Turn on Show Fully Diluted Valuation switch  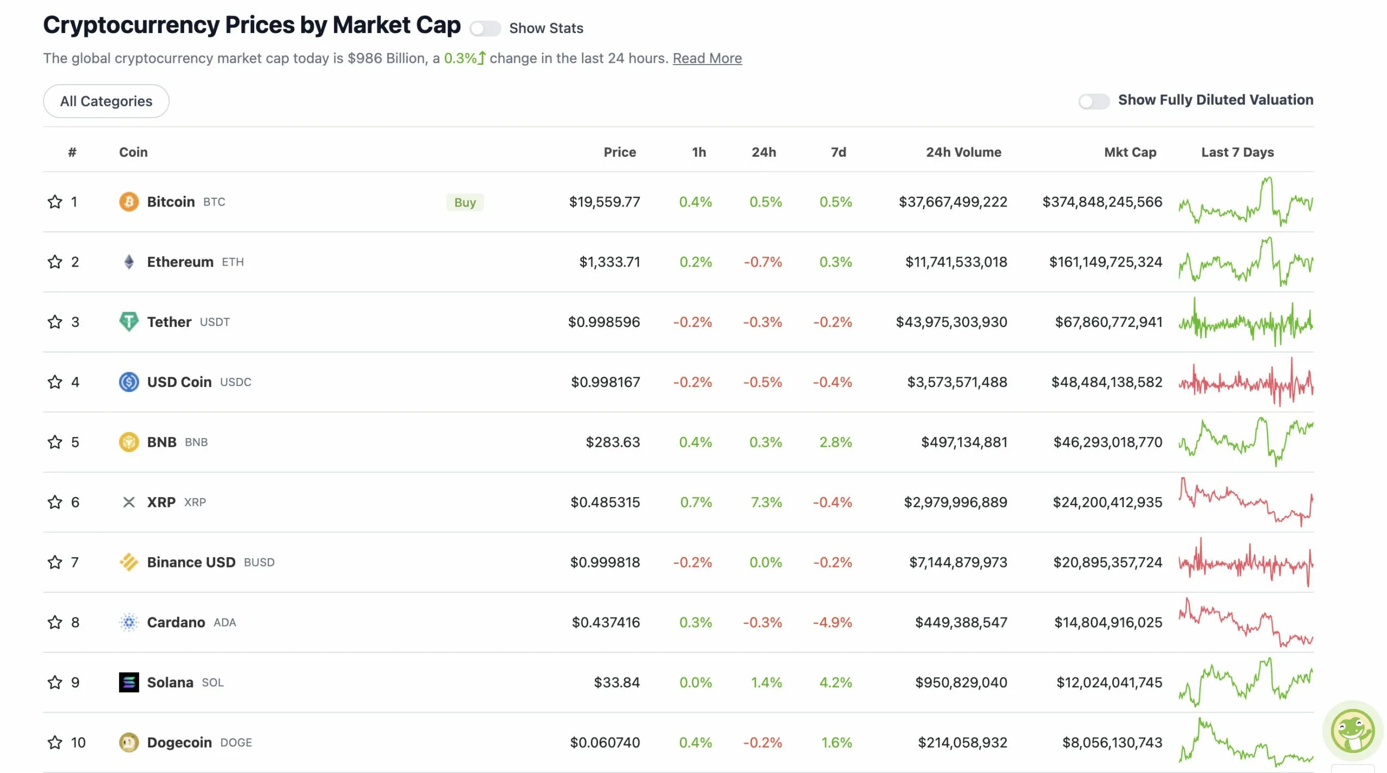(x=1093, y=101)
